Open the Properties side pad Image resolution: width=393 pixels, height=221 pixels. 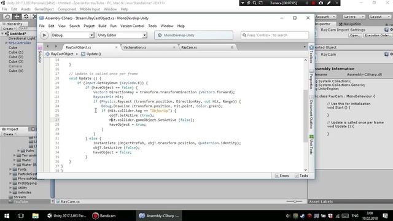[x=311, y=79]
